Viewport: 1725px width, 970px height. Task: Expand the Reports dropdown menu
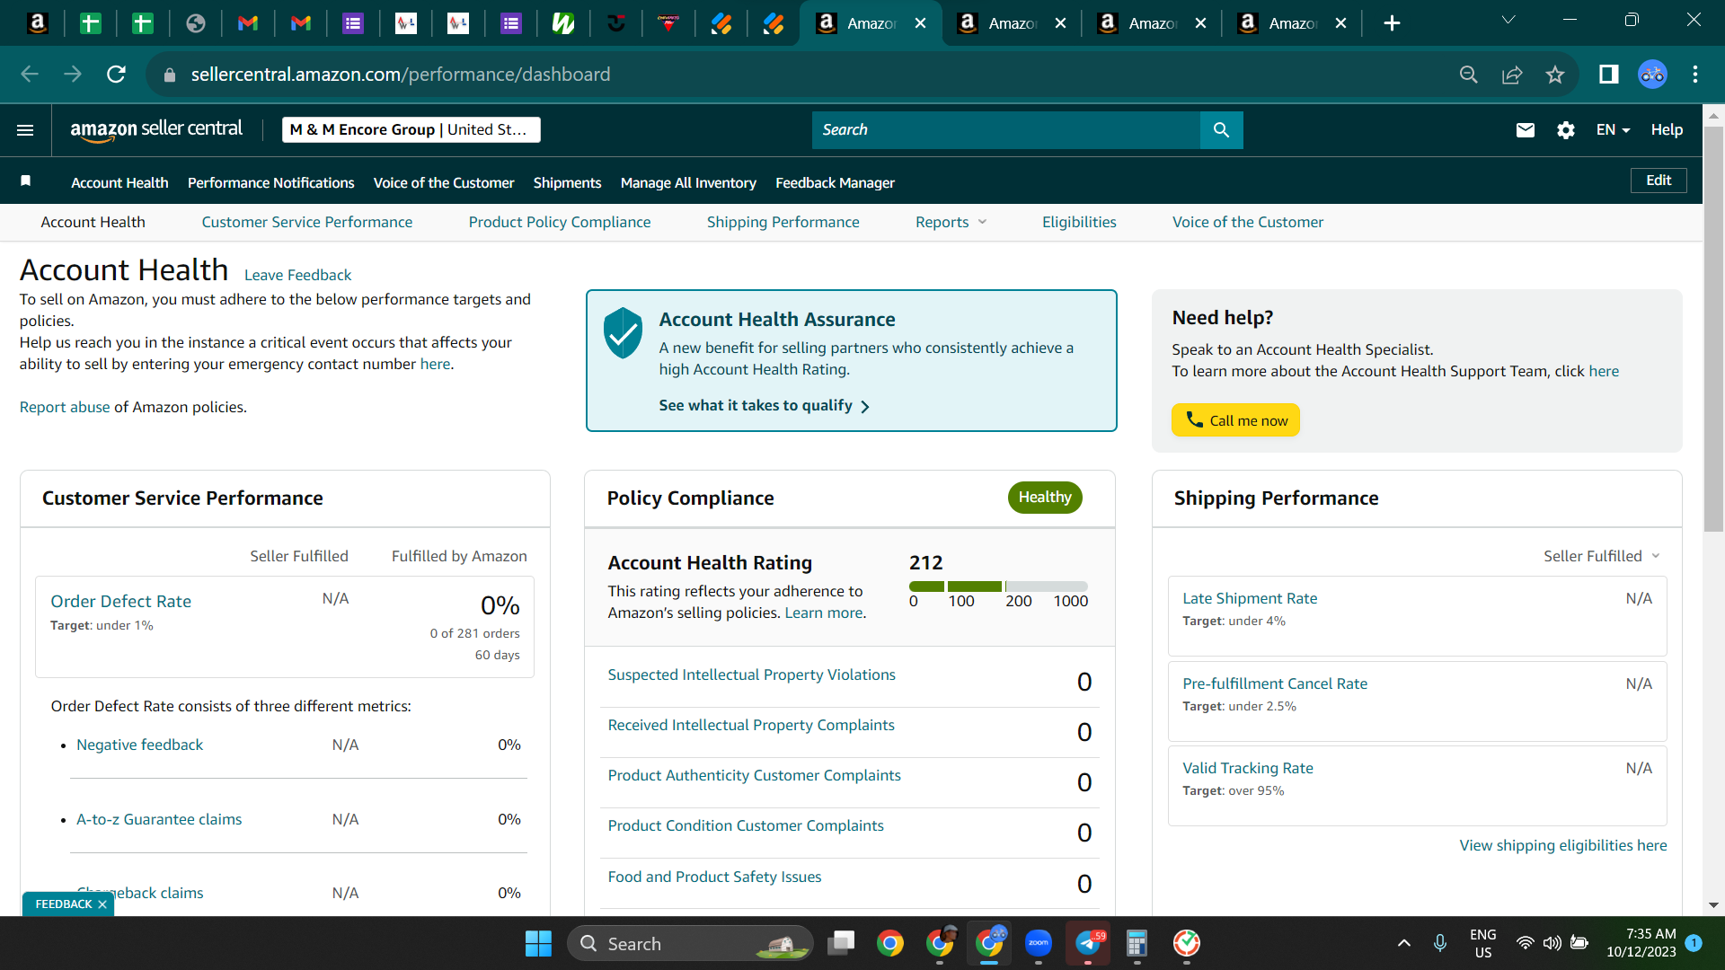pos(951,222)
